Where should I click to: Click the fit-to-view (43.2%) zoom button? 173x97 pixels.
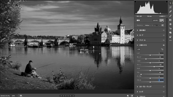click(5, 96)
